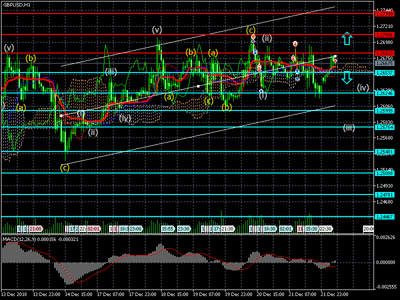Select the yellow (c) label at the peak
This screenshot has height=300, width=400.
click(x=250, y=30)
